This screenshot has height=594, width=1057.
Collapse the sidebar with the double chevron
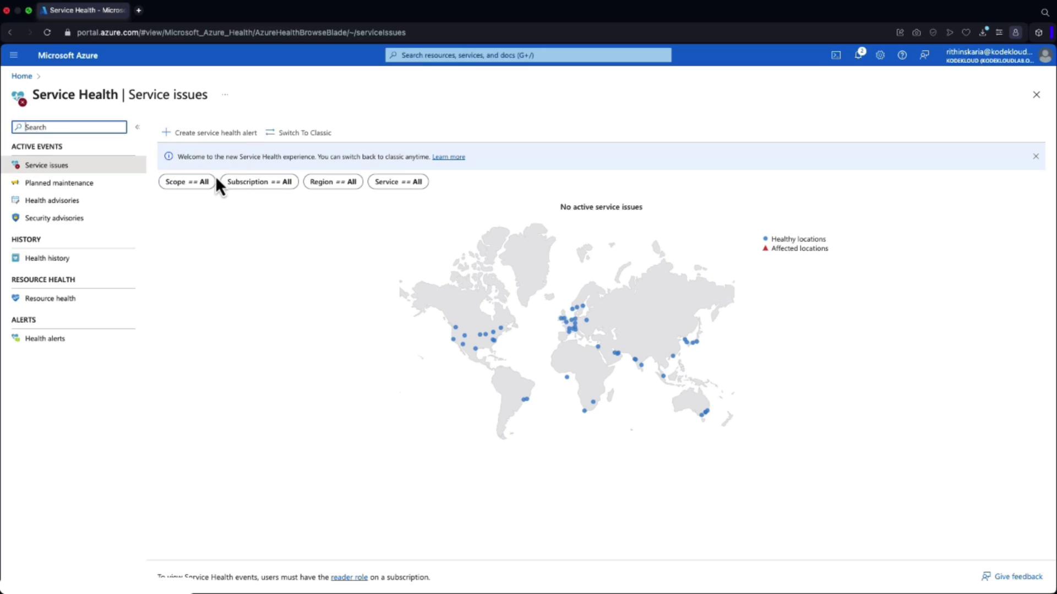[137, 127]
